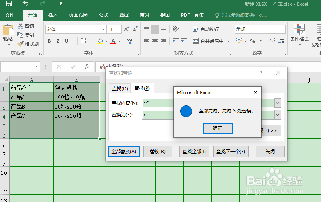Click the Increase Indent icon

pyautogui.click(x=184, y=41)
